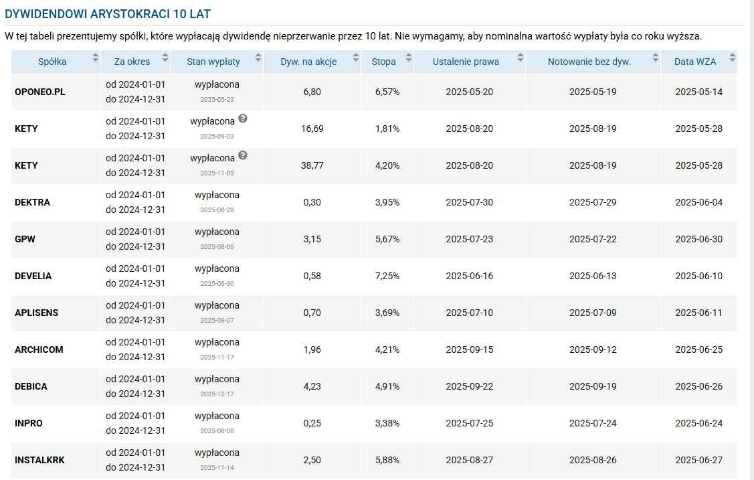The image size is (754, 480).
Task: Sort by Data WZA arrow icon
Action: pyautogui.click(x=732, y=58)
